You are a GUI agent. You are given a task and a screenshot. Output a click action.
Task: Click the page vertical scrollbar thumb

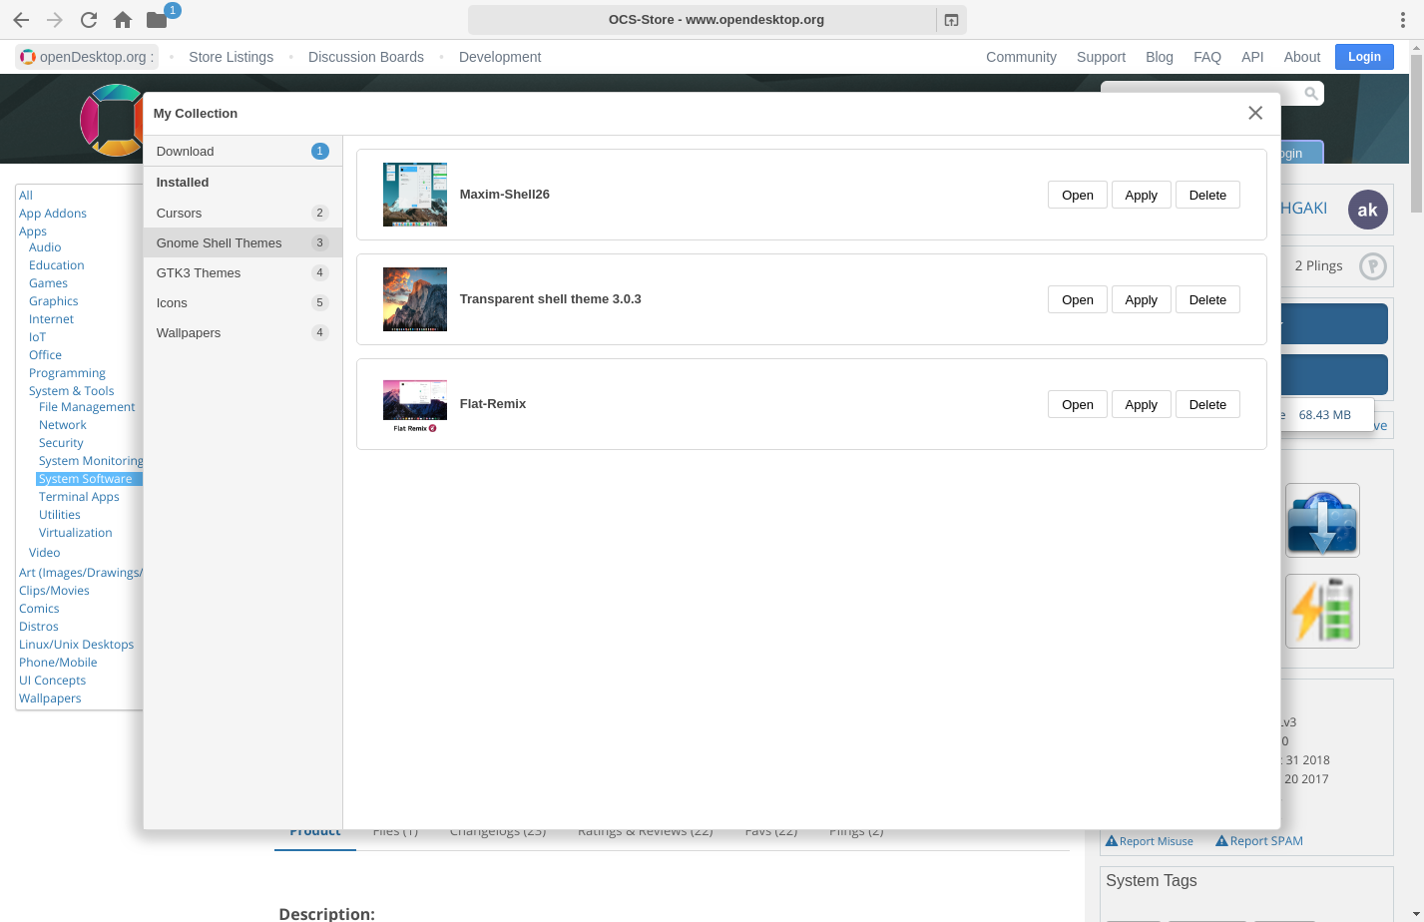pyautogui.click(x=1416, y=133)
